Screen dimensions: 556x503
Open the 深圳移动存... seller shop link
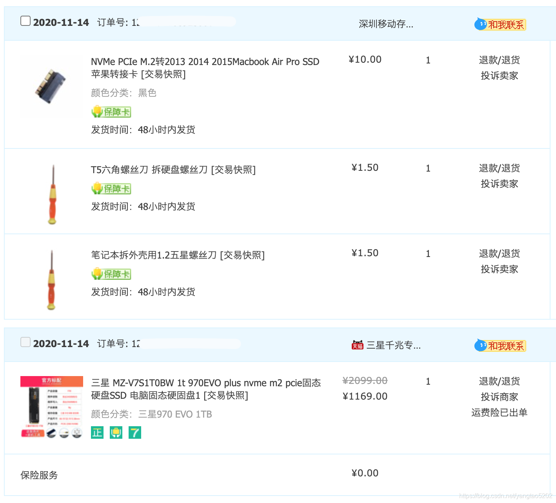coord(386,24)
